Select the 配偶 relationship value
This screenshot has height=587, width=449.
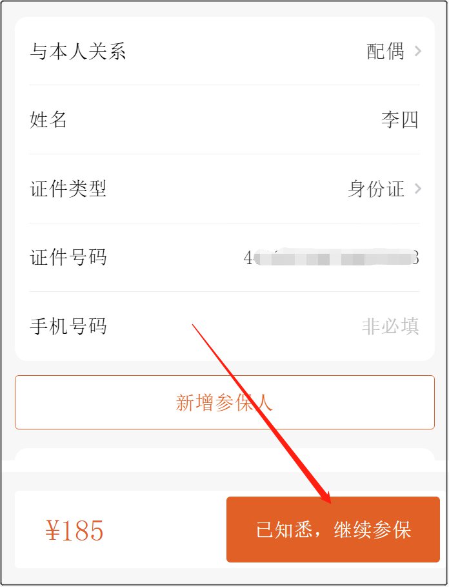(x=385, y=51)
